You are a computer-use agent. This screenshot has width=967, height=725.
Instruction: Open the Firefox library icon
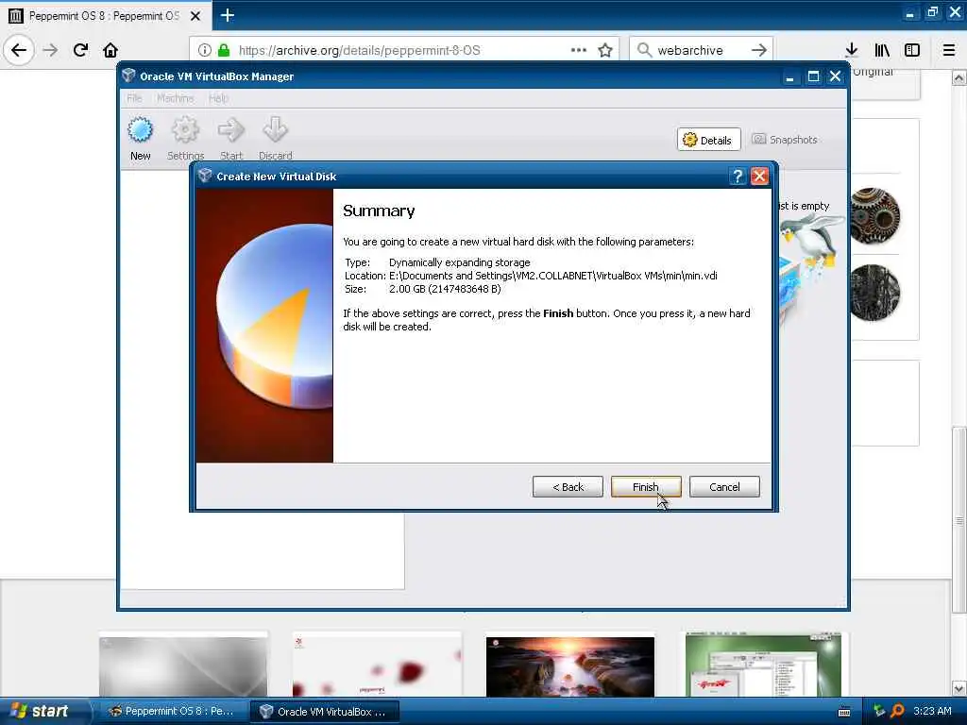(x=882, y=50)
